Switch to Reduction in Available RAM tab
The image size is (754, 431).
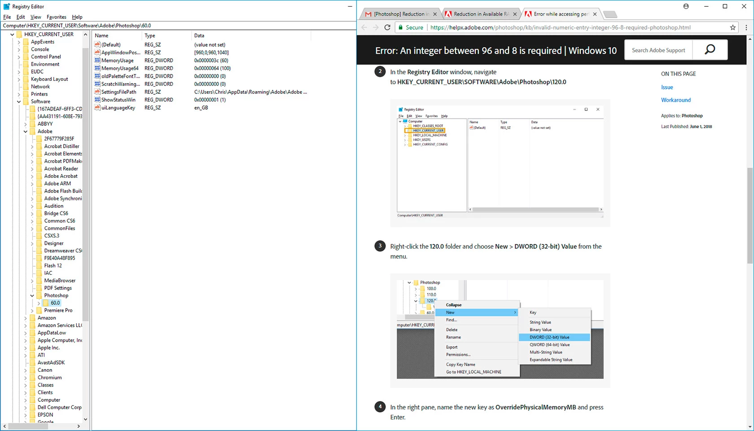[x=481, y=14]
